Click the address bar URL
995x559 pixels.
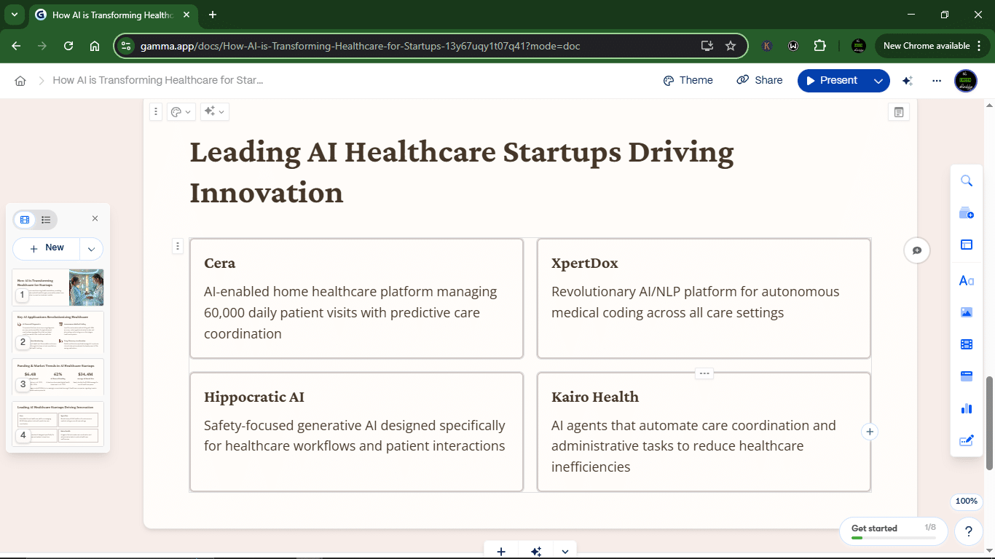click(x=360, y=46)
